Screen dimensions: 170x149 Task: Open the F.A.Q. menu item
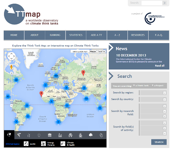pos(159,35)
